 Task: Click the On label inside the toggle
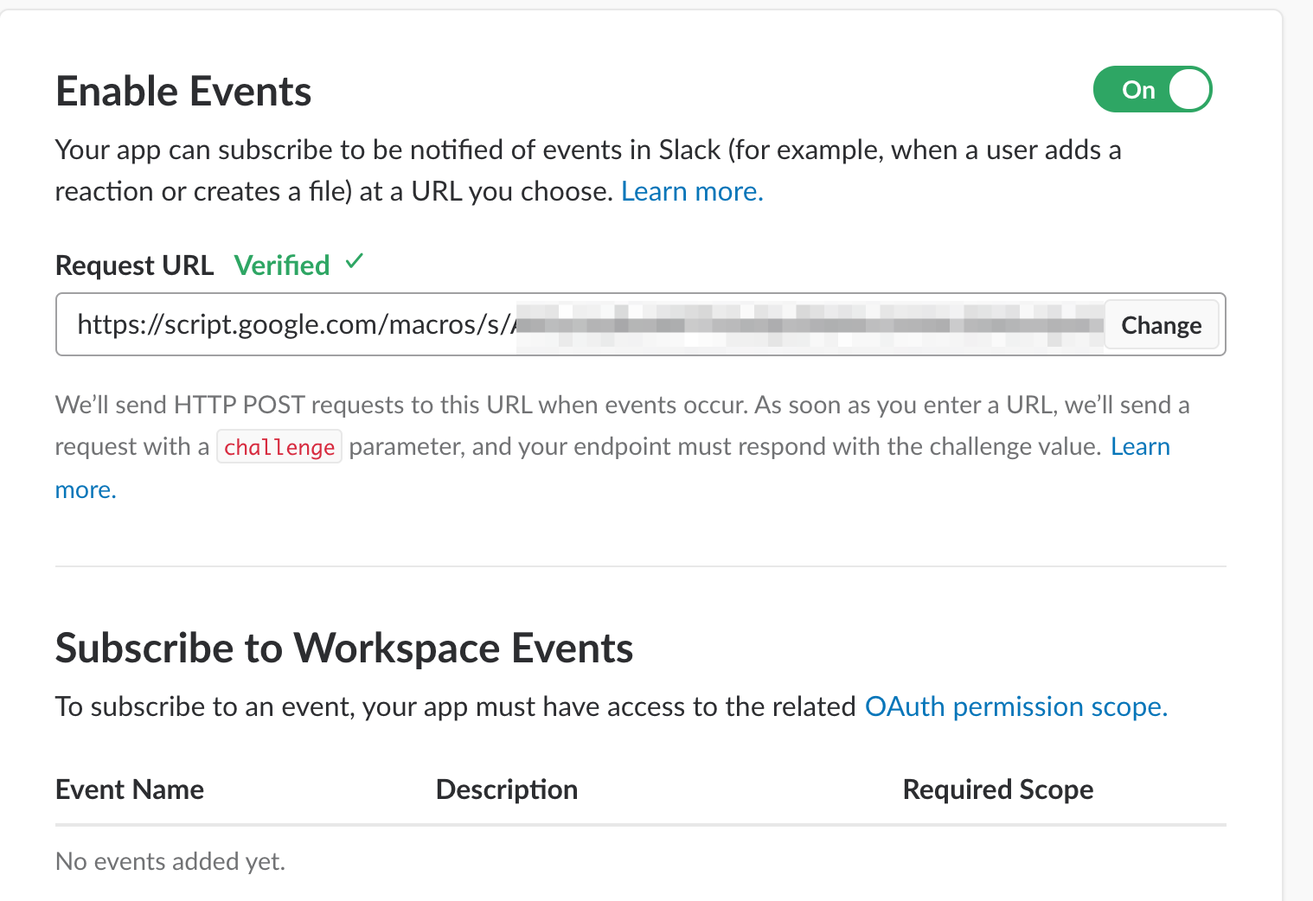click(x=1138, y=90)
